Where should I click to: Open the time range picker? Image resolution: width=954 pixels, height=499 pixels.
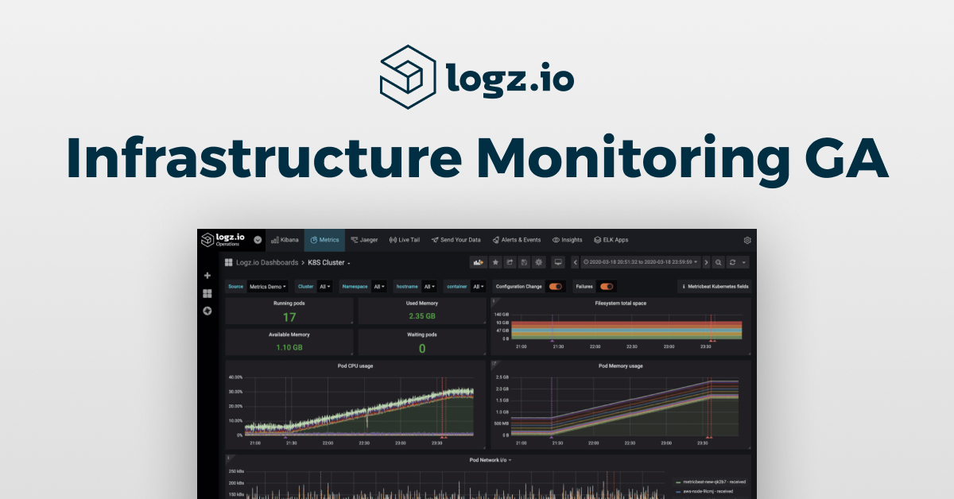(640, 262)
